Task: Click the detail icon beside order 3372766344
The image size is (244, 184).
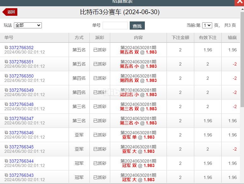Action: pos(6,161)
